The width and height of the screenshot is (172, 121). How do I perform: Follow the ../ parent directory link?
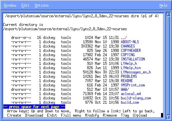tap(124, 38)
